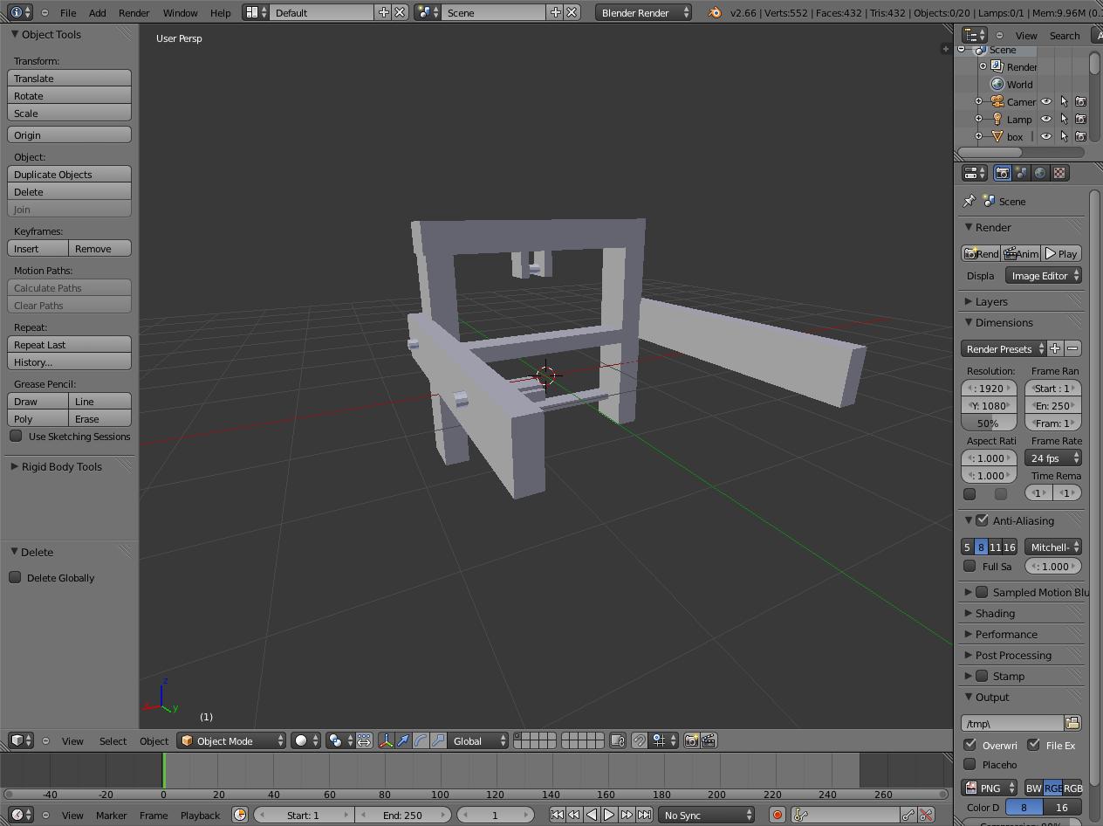Viewport: 1103px width, 826px height.
Task: Click the insert keyframes key icon in timeline
Action: coord(908,815)
